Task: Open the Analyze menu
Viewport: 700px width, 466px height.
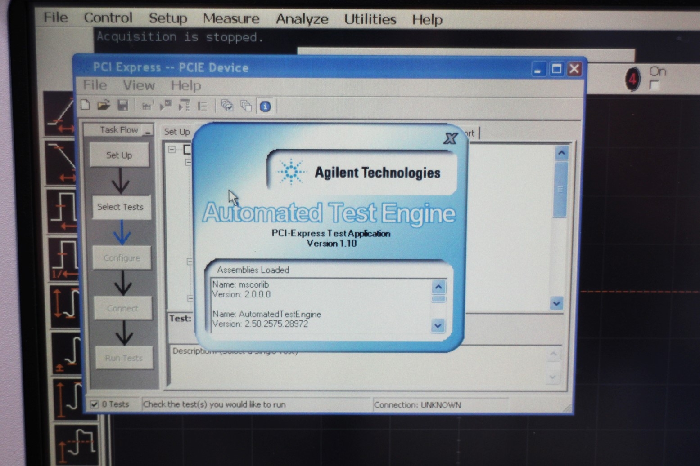Action: 302,19
